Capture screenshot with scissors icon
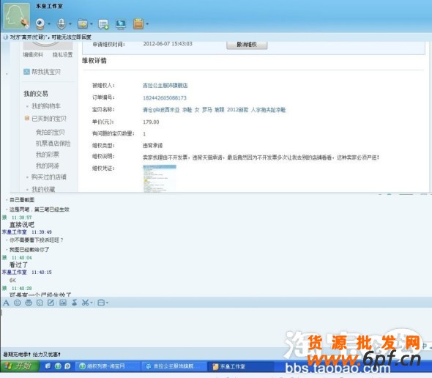The height and width of the screenshot is (378, 432). pyautogui.click(x=85, y=303)
